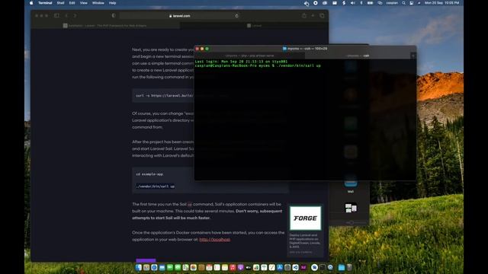Open Podcasts from the Dock
This screenshot has height=274, width=488.
coord(241,267)
